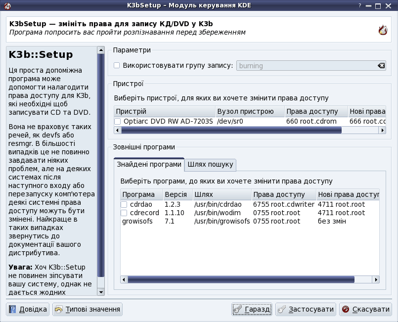Open the 'Знайдені програми' tab
The height and width of the screenshot is (322, 398).
149,165
